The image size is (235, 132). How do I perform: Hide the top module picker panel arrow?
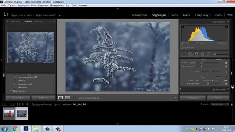[x=117, y=9]
